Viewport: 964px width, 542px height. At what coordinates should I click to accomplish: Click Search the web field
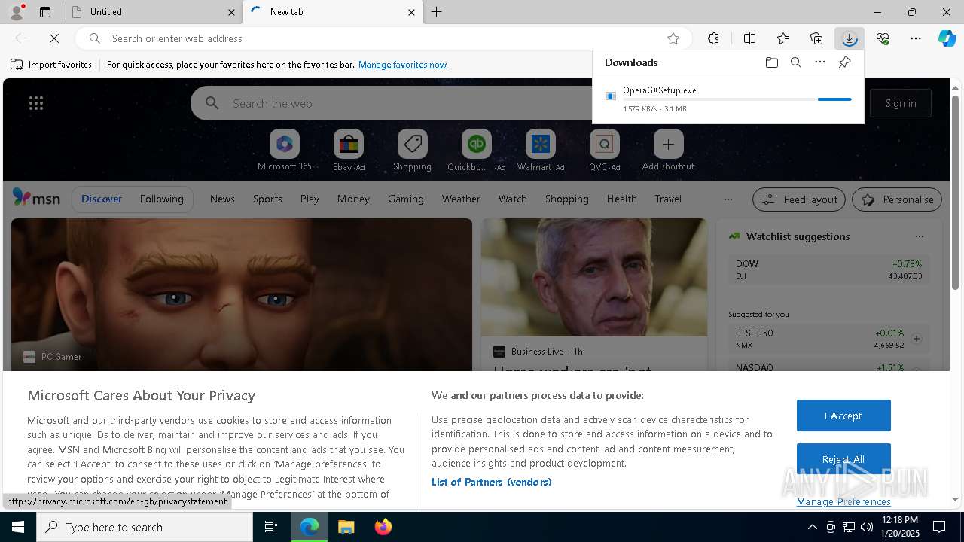pyautogui.click(x=392, y=103)
